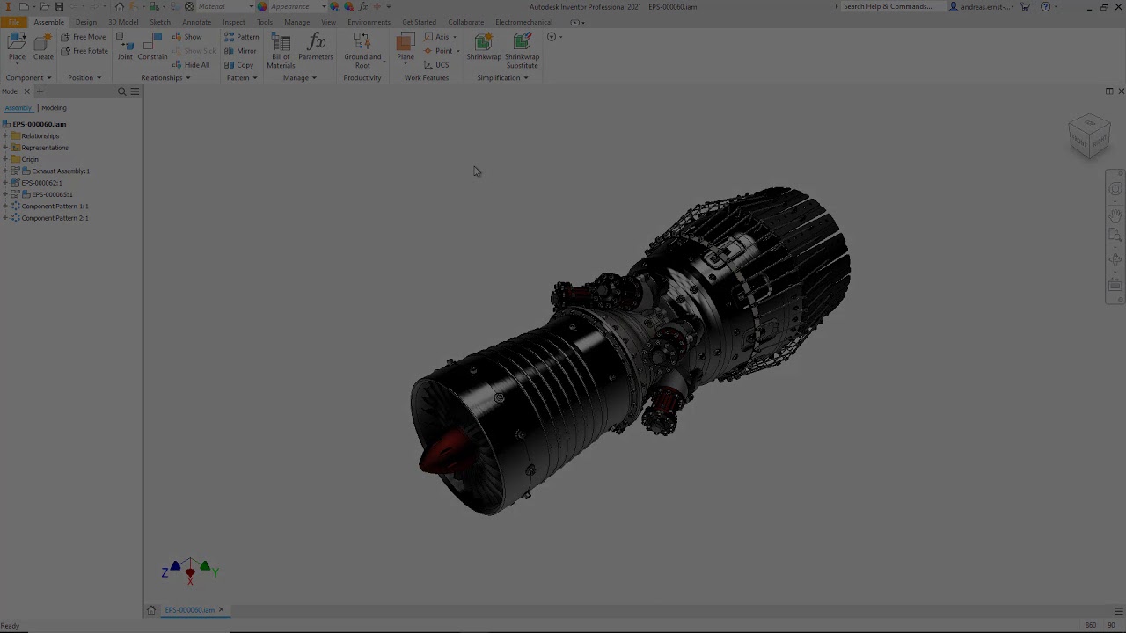Viewport: 1126px width, 633px height.
Task: Click the Orbit tool in navigation bar
Action: pyautogui.click(x=1115, y=260)
